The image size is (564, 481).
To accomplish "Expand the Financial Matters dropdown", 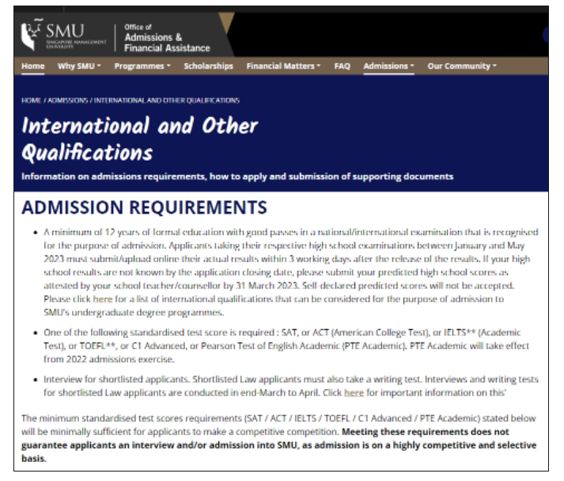I will [x=283, y=66].
